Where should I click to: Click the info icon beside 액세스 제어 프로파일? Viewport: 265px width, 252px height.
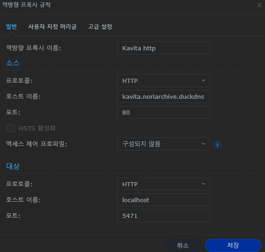pyautogui.click(x=217, y=144)
